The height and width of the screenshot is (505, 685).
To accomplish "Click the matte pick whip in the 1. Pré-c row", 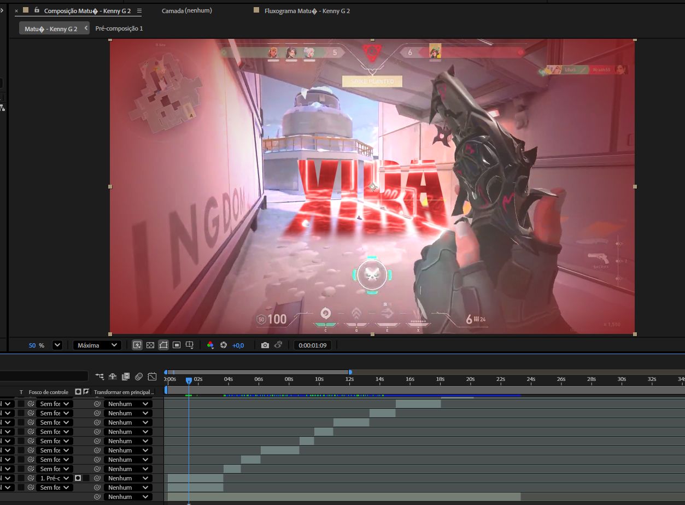I will coord(31,478).
